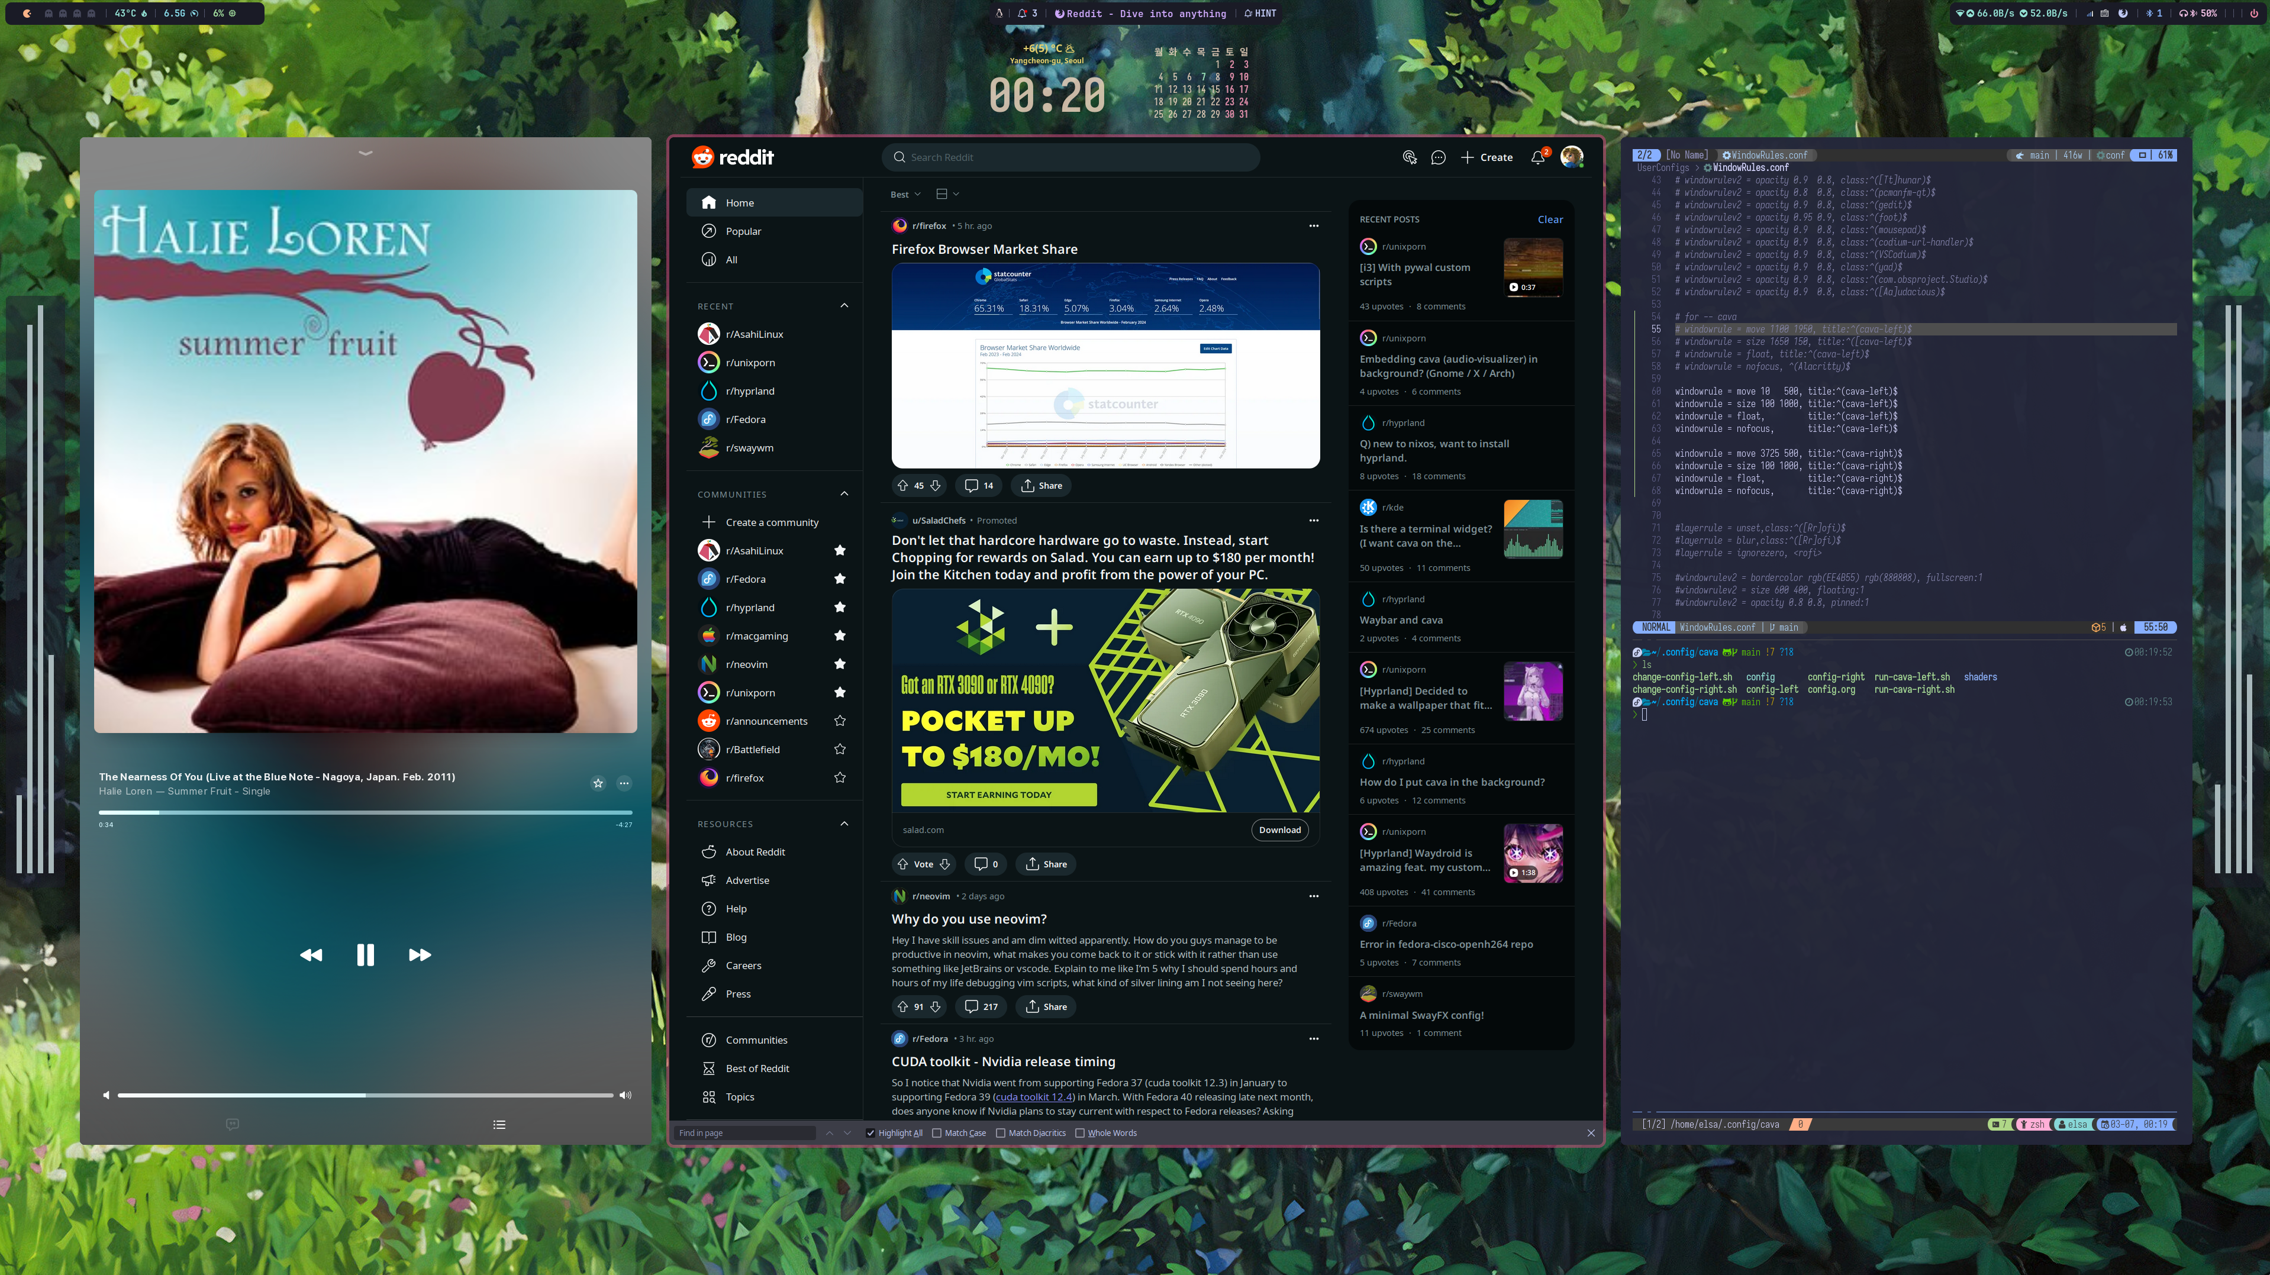Open the Reddit notifications bell
The height and width of the screenshot is (1275, 2270).
[1538, 158]
